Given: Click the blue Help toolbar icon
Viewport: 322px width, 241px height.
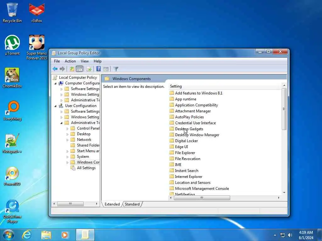Looking at the screenshot, I should tap(98, 69).
